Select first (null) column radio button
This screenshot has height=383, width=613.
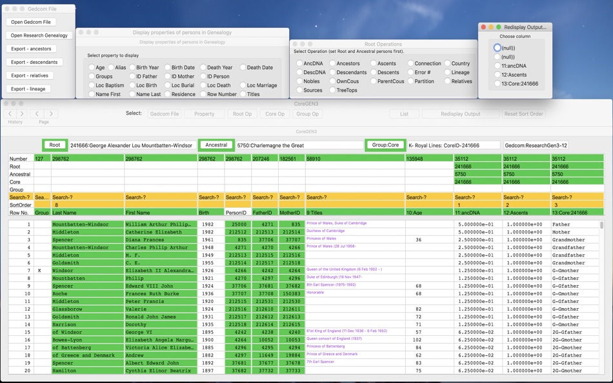click(x=497, y=48)
